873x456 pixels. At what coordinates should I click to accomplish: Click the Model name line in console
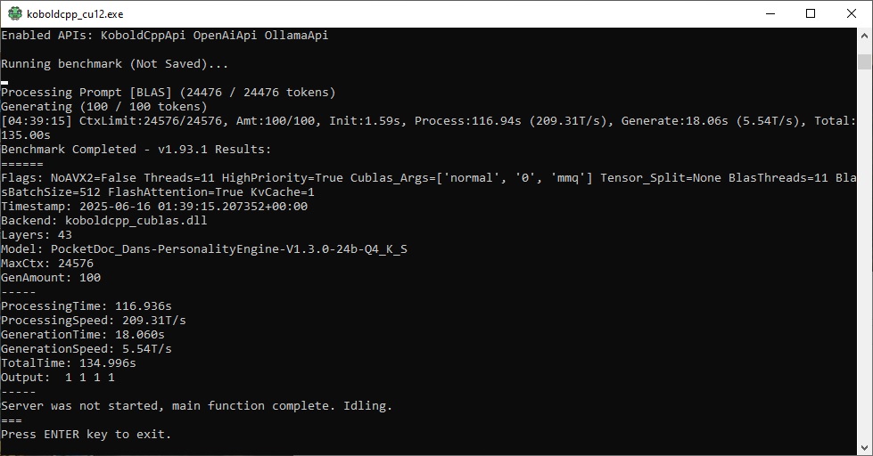pyautogui.click(x=204, y=249)
